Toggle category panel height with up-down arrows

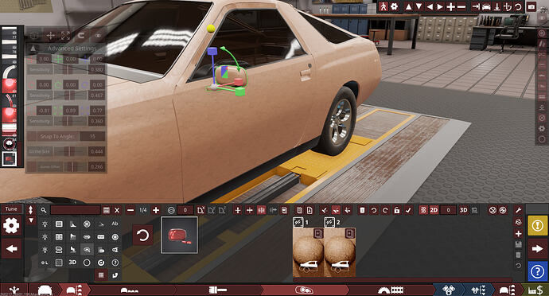point(31,210)
